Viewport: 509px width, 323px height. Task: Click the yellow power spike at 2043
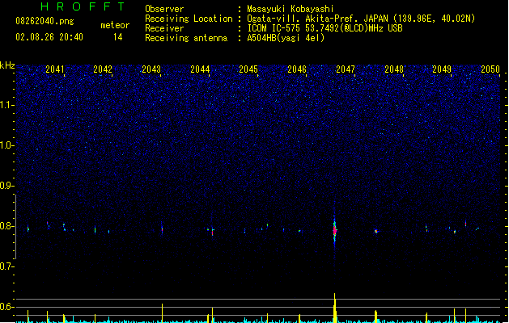point(163,313)
